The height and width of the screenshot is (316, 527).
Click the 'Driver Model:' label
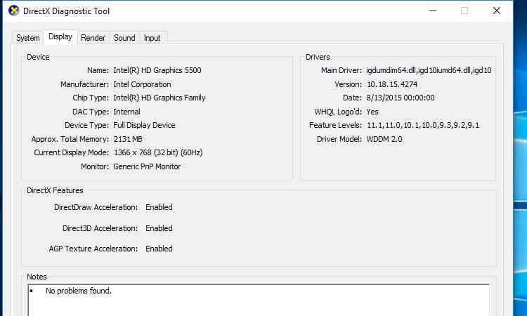click(x=339, y=139)
